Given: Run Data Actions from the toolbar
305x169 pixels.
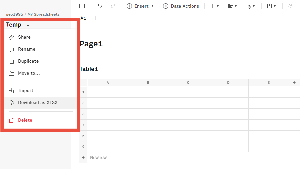Looking at the screenshot, I should tap(181, 6).
